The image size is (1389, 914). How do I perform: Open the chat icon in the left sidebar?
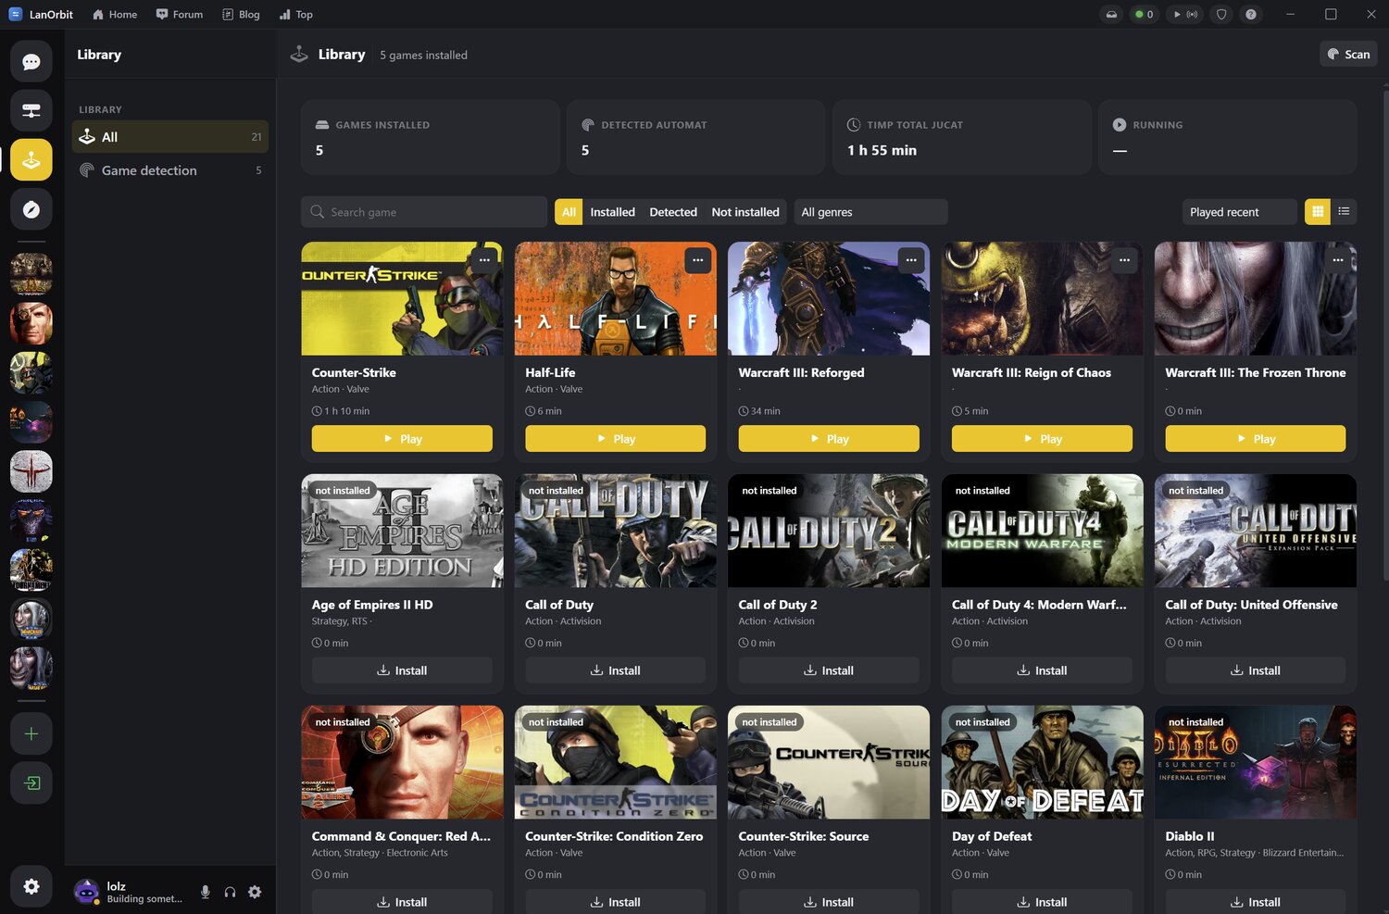tap(31, 62)
